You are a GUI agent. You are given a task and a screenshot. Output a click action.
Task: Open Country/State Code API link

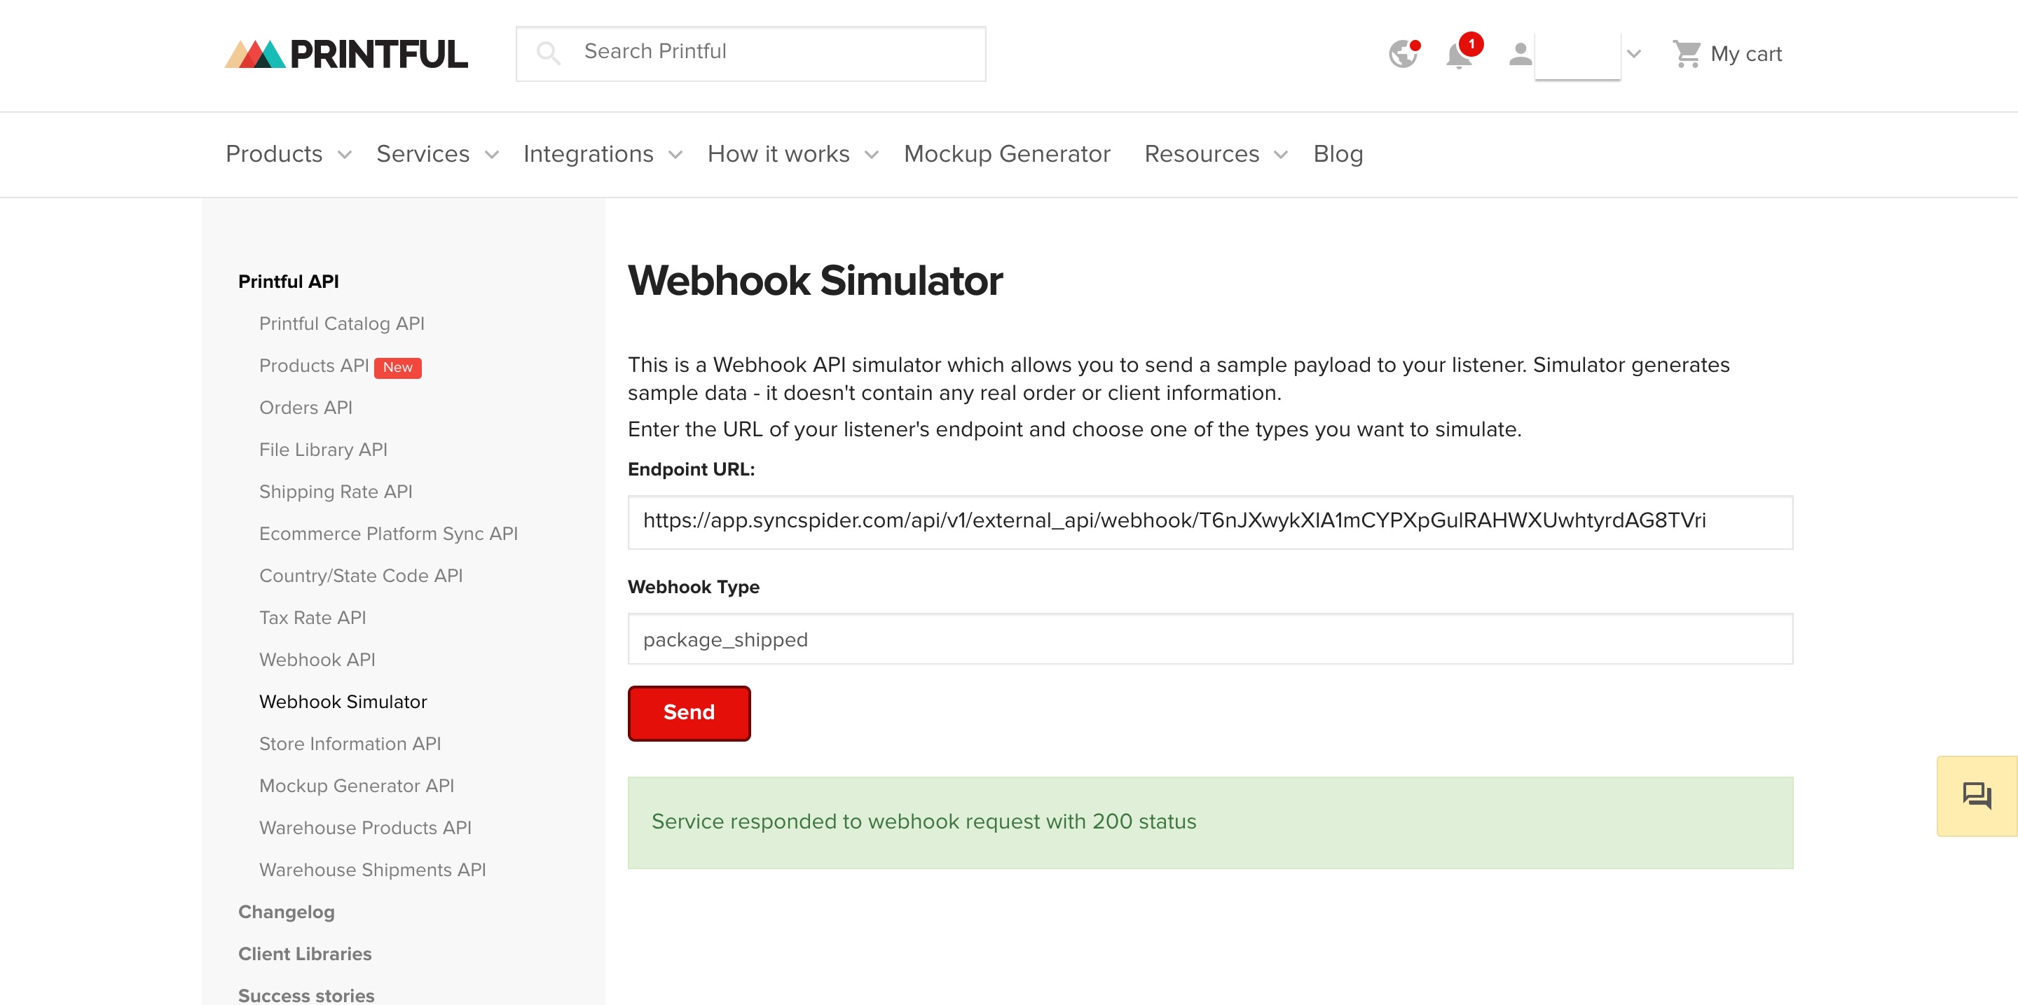click(x=360, y=575)
